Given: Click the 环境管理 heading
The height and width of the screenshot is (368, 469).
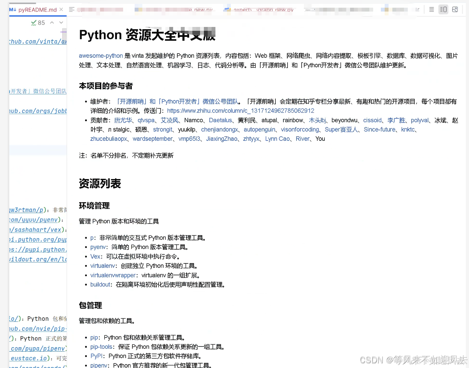Looking at the screenshot, I should pyautogui.click(x=94, y=206).
